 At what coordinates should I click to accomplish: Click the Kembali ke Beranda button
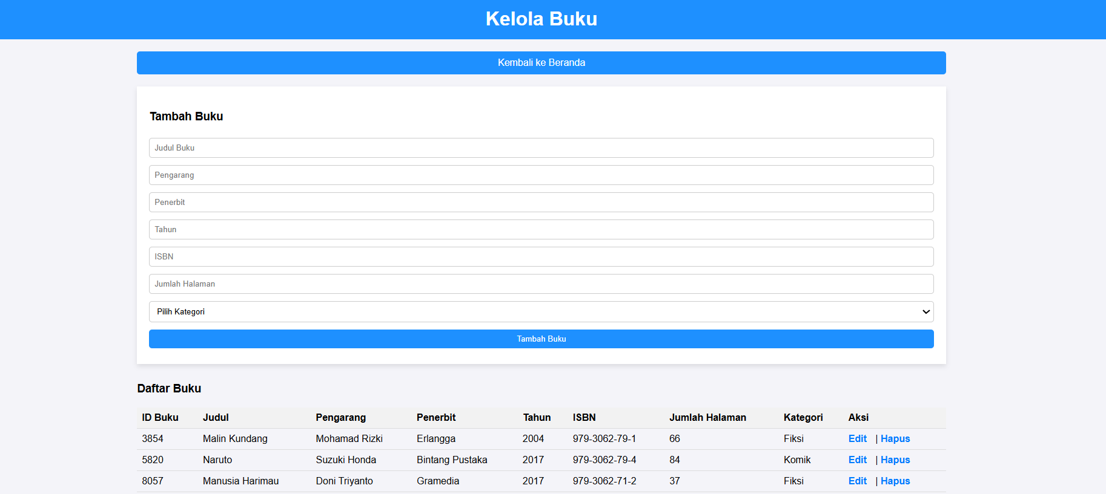541,63
